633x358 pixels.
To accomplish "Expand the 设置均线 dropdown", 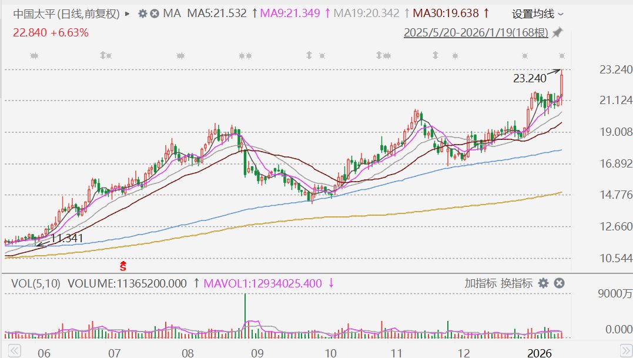I will [x=537, y=14].
